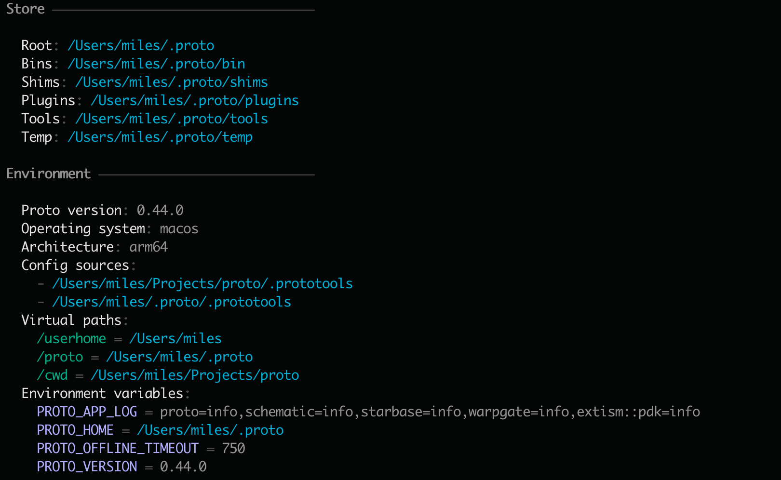Click the /userhome virtual path name
This screenshot has height=480, width=781.
point(71,339)
